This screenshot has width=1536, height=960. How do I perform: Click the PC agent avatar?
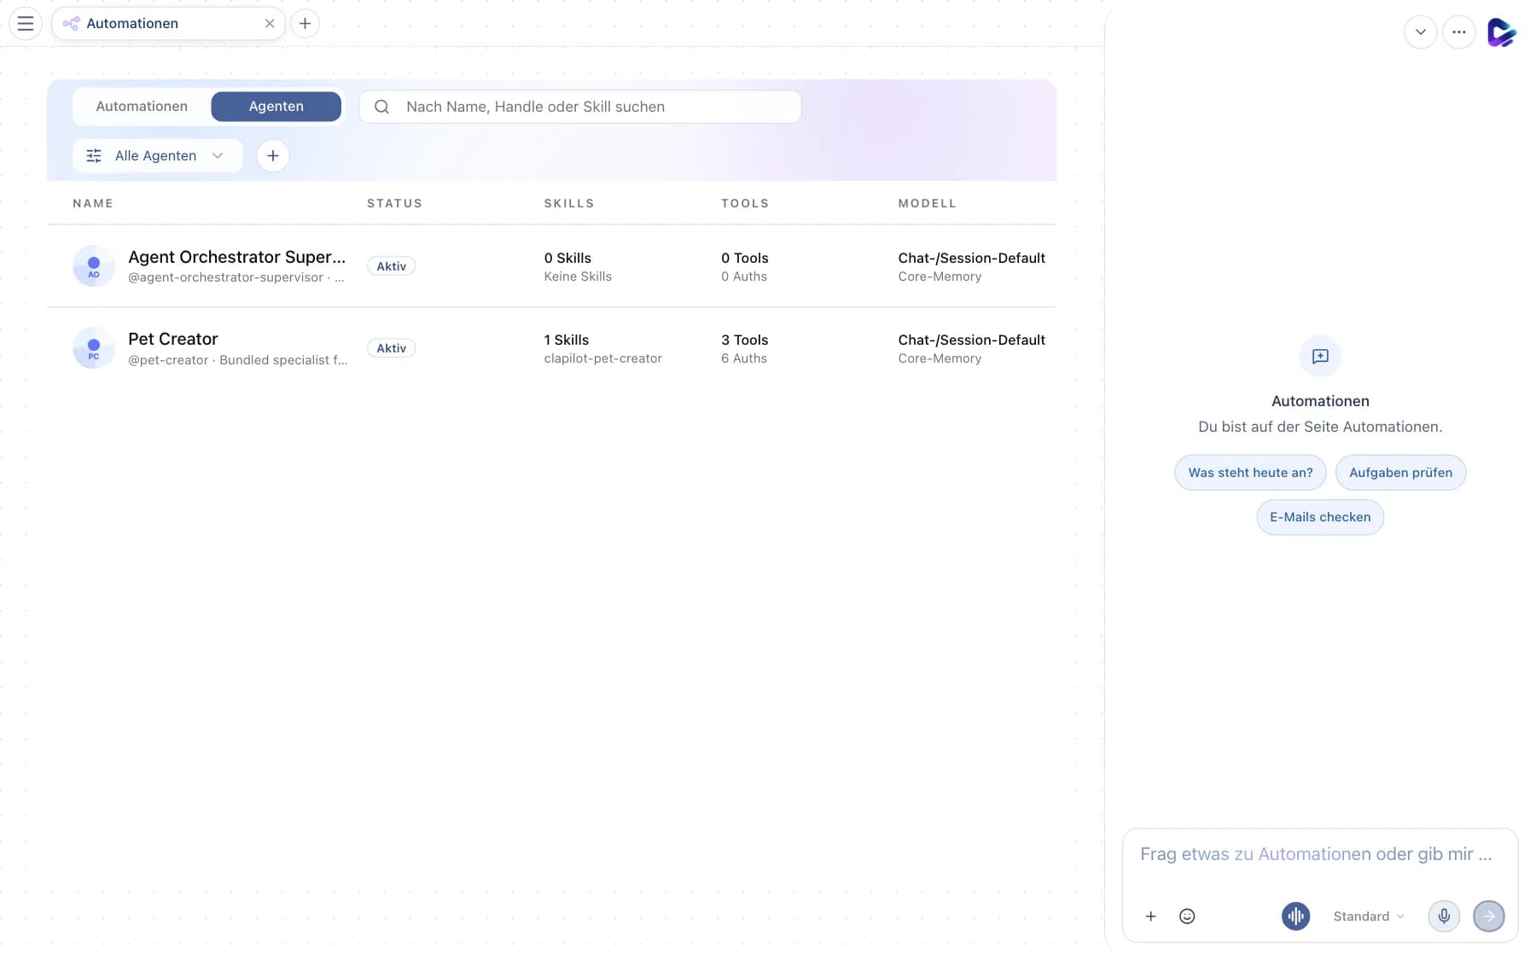(94, 347)
